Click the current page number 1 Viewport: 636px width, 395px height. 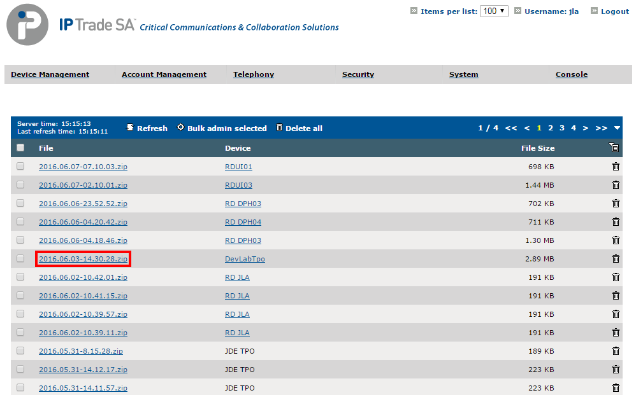[x=539, y=128]
